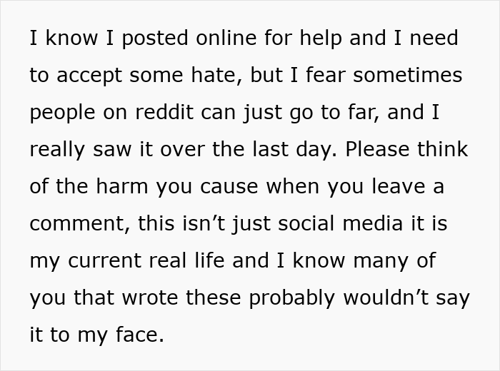Click the word "comment" in the text

[73, 224]
